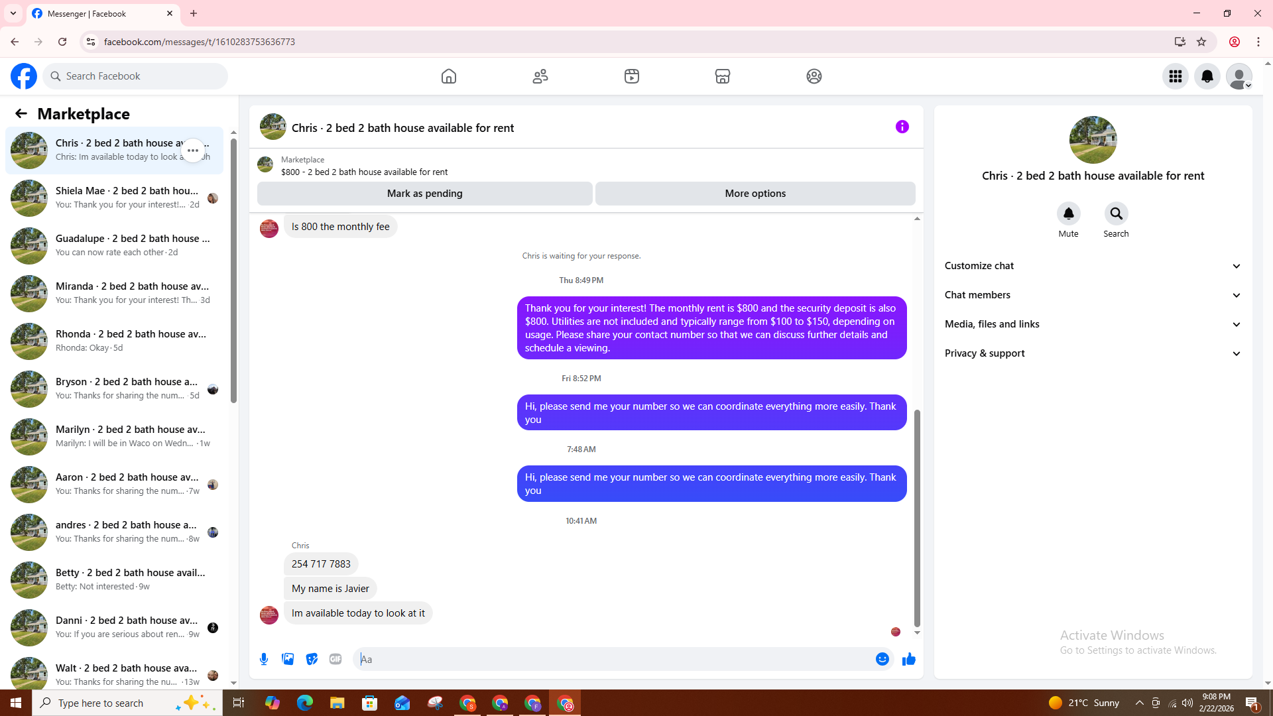1273x716 pixels.
Task: Open Marketplace storefront icon in top navigation
Action: pyautogui.click(x=723, y=76)
